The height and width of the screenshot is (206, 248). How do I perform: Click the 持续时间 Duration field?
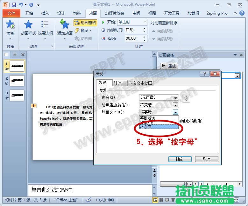click(133, 30)
